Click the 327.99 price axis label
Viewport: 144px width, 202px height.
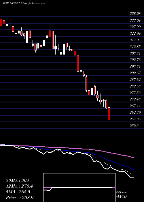[x=135, y=27]
